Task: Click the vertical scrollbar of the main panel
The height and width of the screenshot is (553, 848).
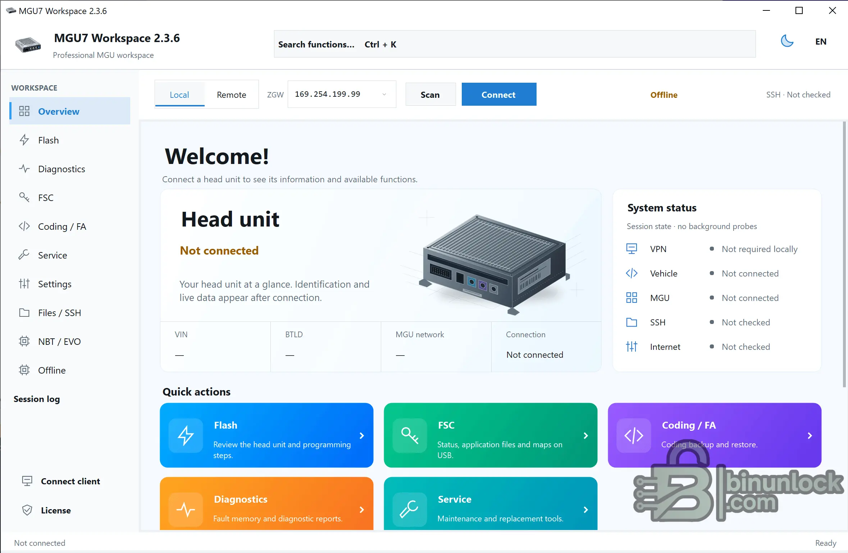Action: (x=844, y=255)
